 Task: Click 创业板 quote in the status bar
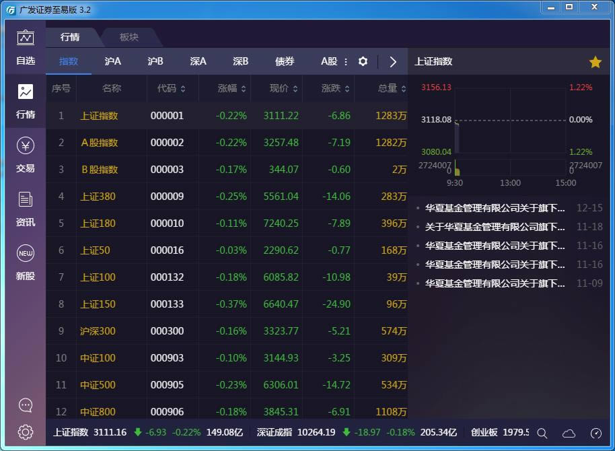tap(500, 433)
